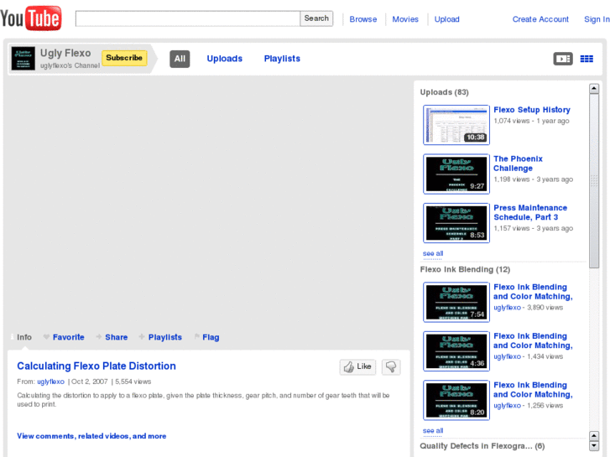This screenshot has width=610, height=457.
Task: Open the Movies link
Action: point(405,19)
